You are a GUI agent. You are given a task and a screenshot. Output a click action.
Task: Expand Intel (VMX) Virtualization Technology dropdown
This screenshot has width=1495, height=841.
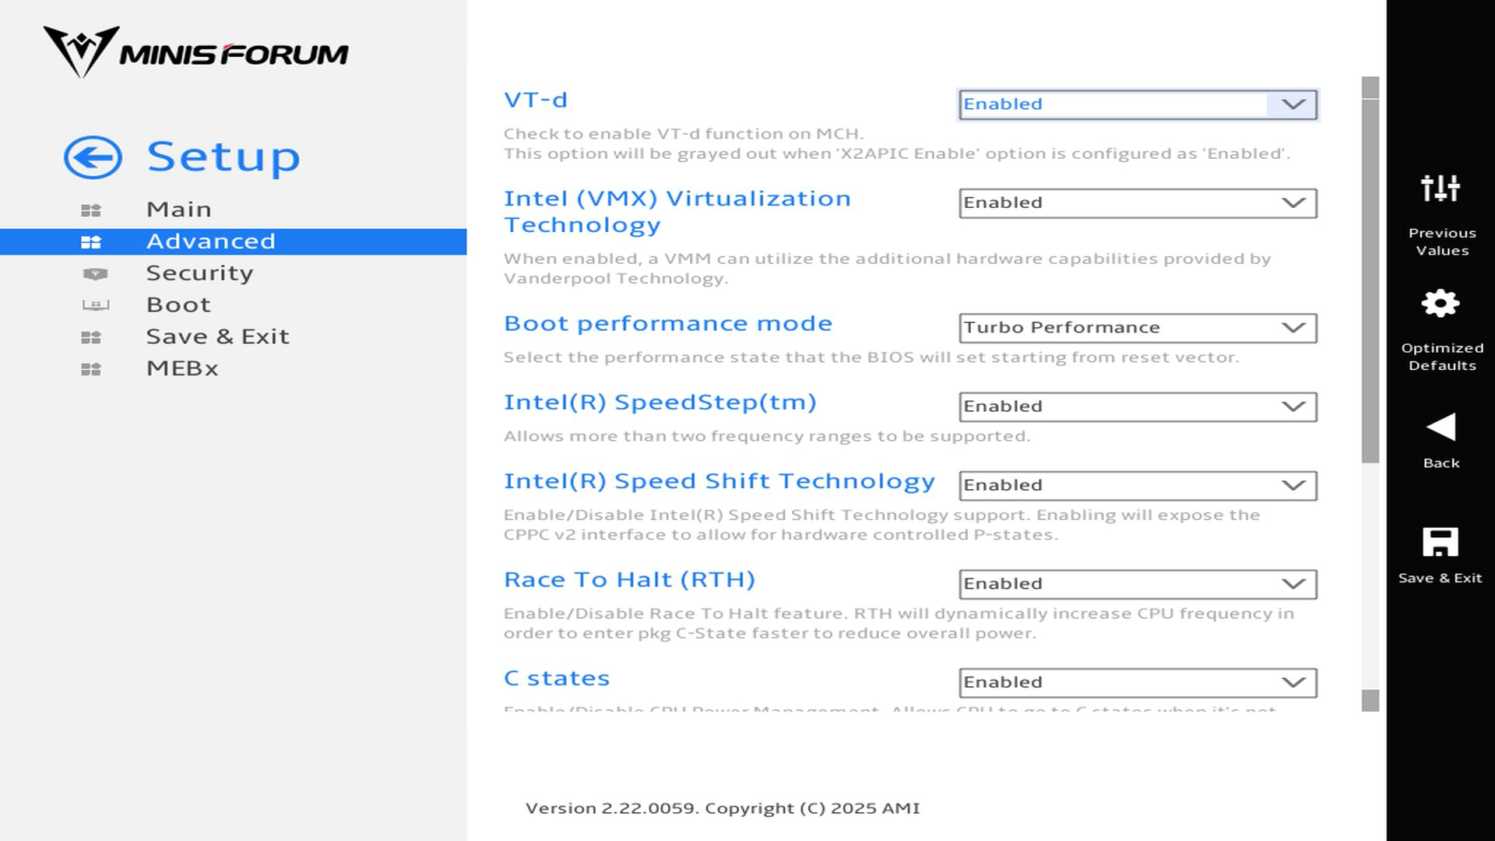(1137, 203)
